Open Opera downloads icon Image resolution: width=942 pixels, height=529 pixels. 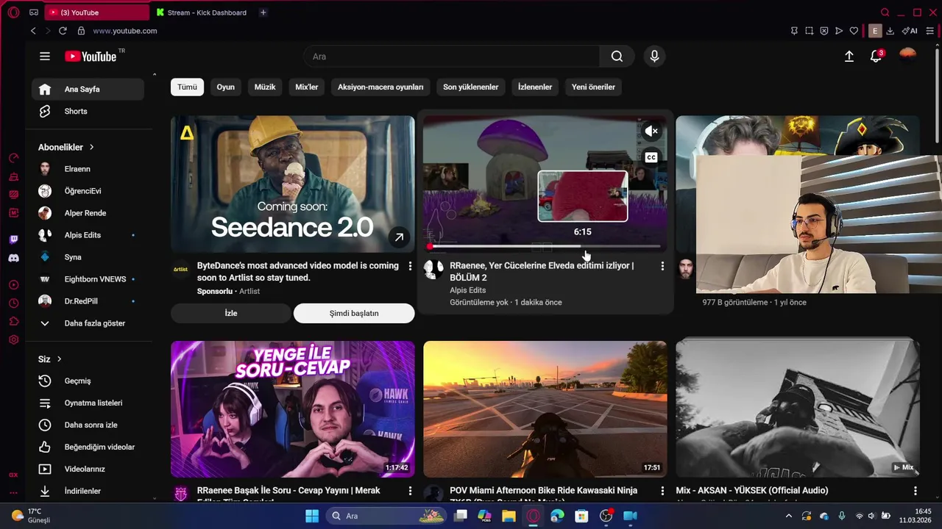click(x=890, y=31)
